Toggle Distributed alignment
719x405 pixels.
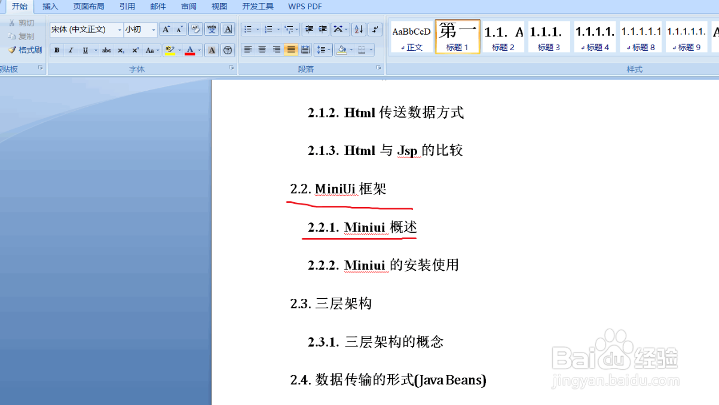coord(305,50)
